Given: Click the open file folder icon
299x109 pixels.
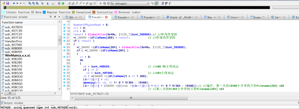Looking at the screenshot, I should 4,3.
